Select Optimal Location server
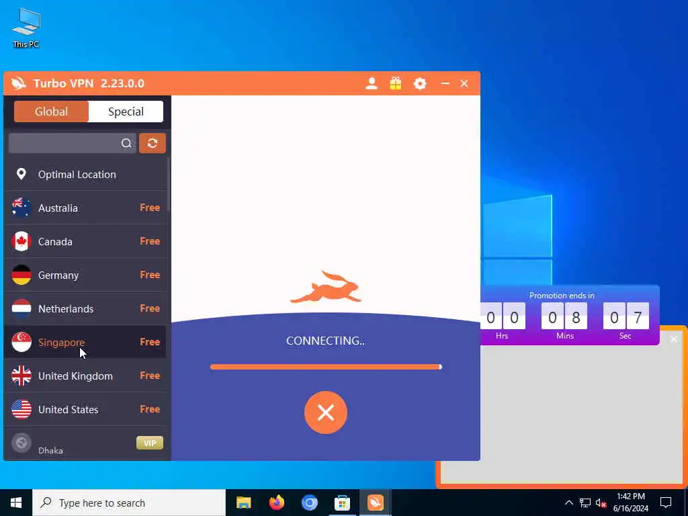Image resolution: width=688 pixels, height=516 pixels. click(86, 174)
